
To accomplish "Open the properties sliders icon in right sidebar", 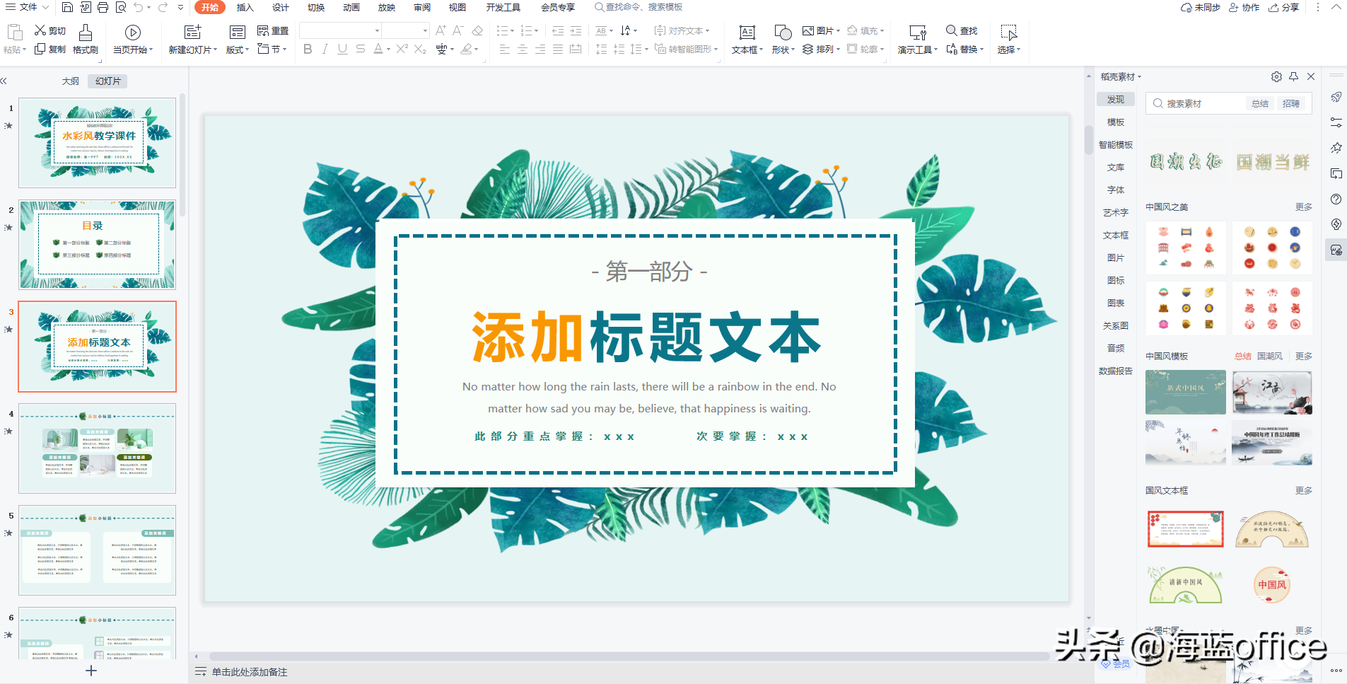I will pos(1336,122).
